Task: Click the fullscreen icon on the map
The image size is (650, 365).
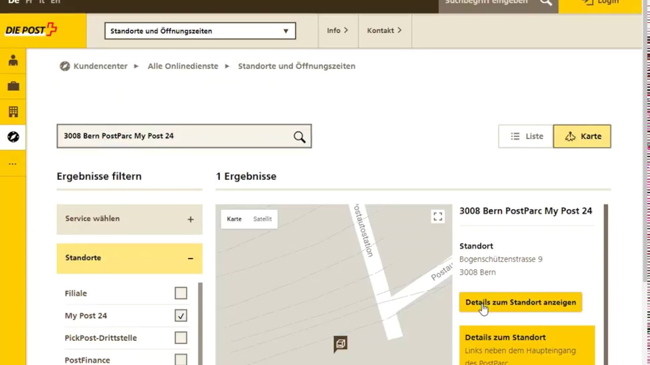Action: 438,217
